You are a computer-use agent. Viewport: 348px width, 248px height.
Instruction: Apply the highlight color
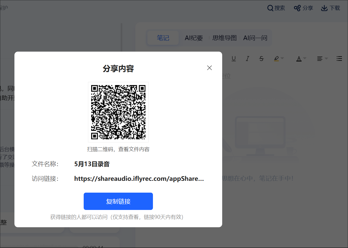tap(276, 59)
